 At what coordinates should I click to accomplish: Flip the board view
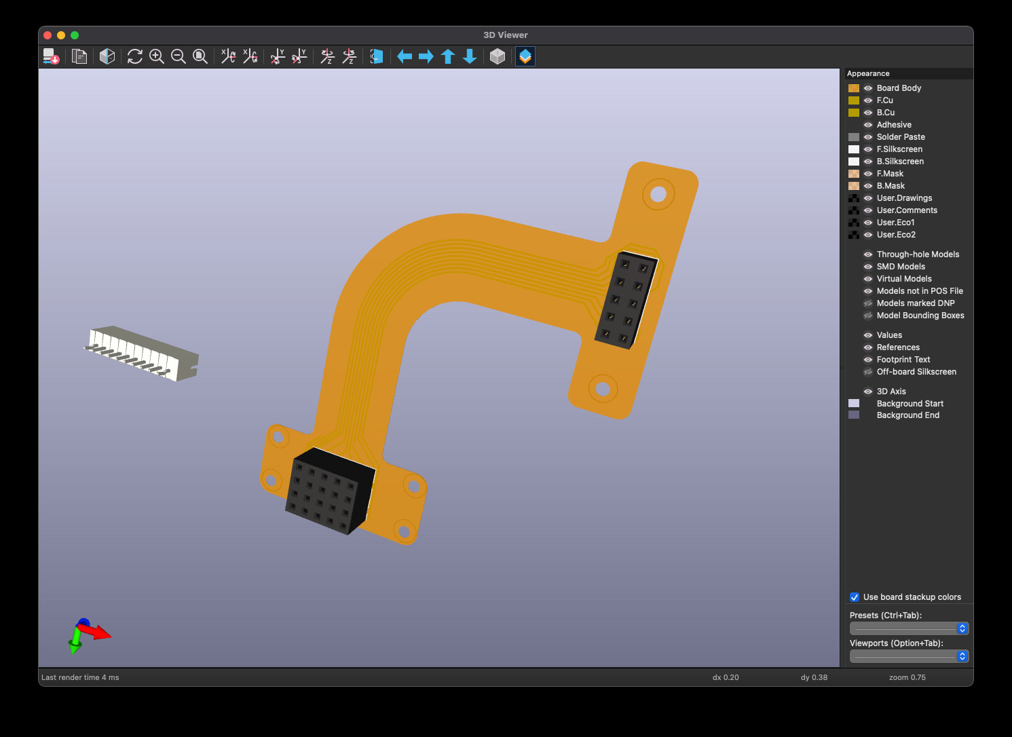(377, 56)
